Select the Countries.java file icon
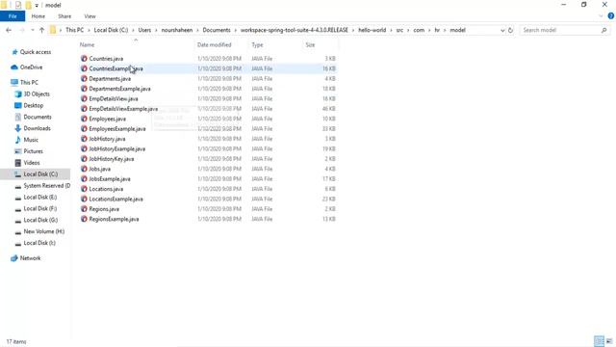The width and height of the screenshot is (616, 347). pos(84,58)
